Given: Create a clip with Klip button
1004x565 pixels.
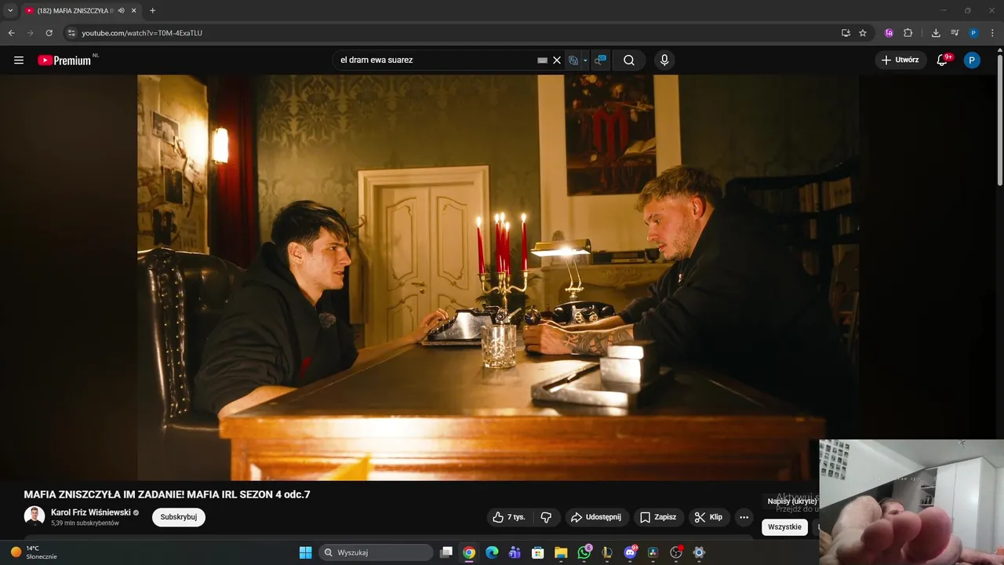Looking at the screenshot, I should coord(708,517).
